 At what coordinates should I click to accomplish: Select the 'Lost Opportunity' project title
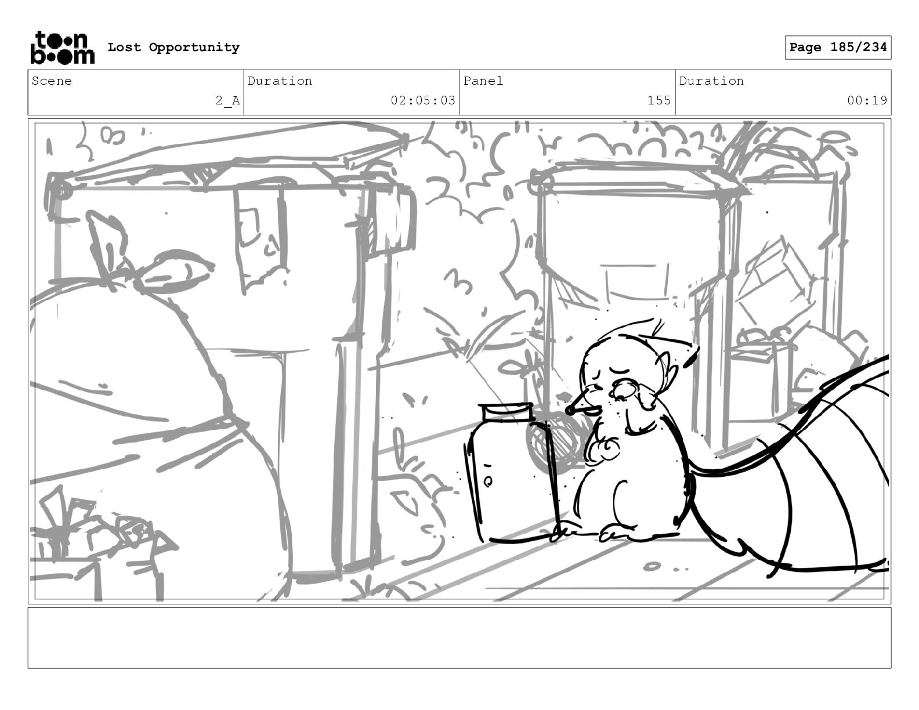[173, 48]
